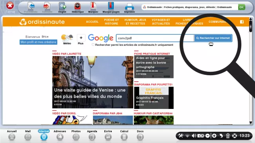Open the Météo weather icon
The image size is (255, 143).
[x=67, y=38]
